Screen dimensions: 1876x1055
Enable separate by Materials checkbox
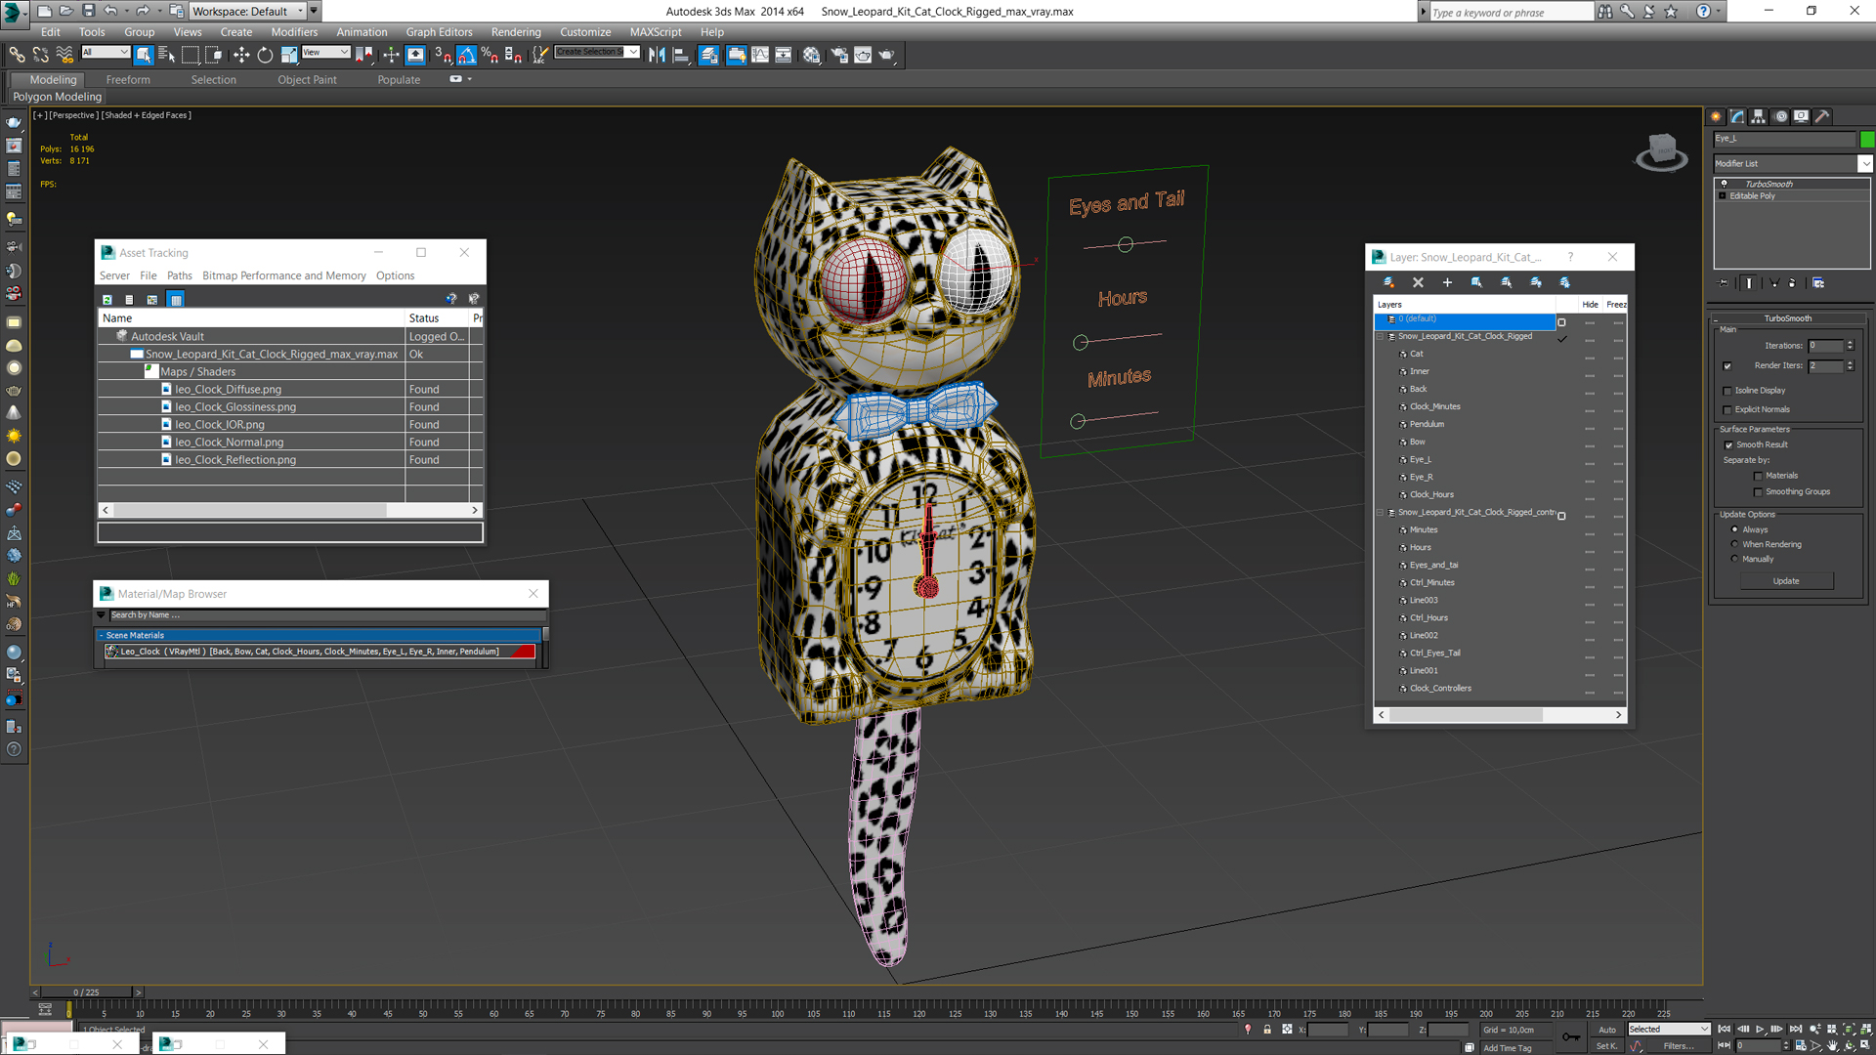1758,477
